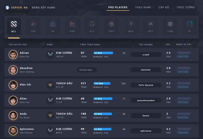Viewport: 203px width, 139px height.
Task: Open Aphromoo's Twitter link
Action: tap(183, 133)
